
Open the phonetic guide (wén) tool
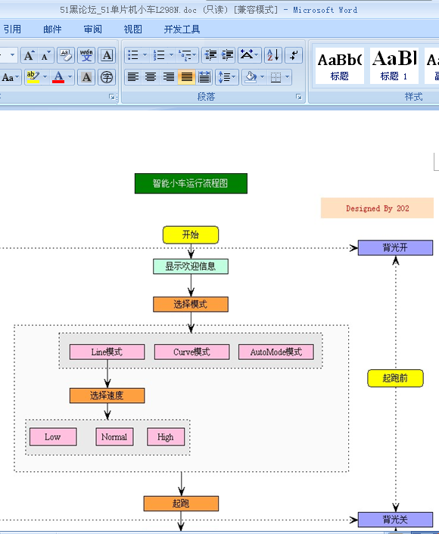point(86,55)
